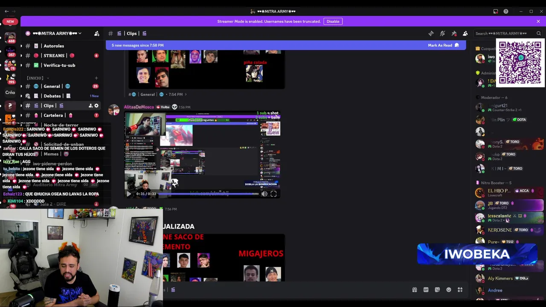Open the gift icon in message bar
This screenshot has width=546, height=307.
415,290
